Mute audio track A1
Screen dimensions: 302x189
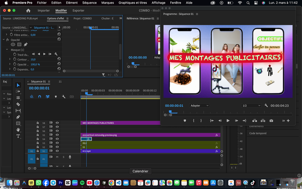[57, 157]
